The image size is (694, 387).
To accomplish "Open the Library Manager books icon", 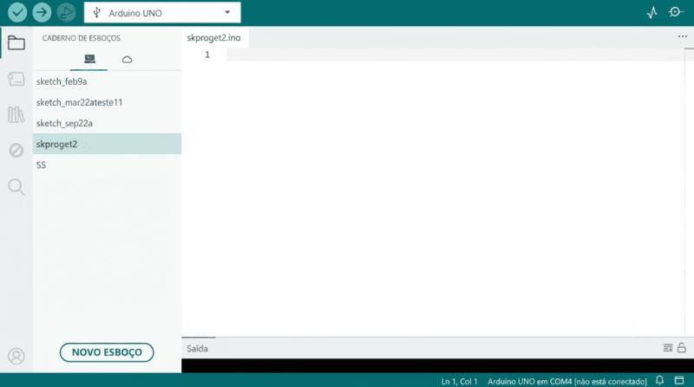I will tap(16, 115).
